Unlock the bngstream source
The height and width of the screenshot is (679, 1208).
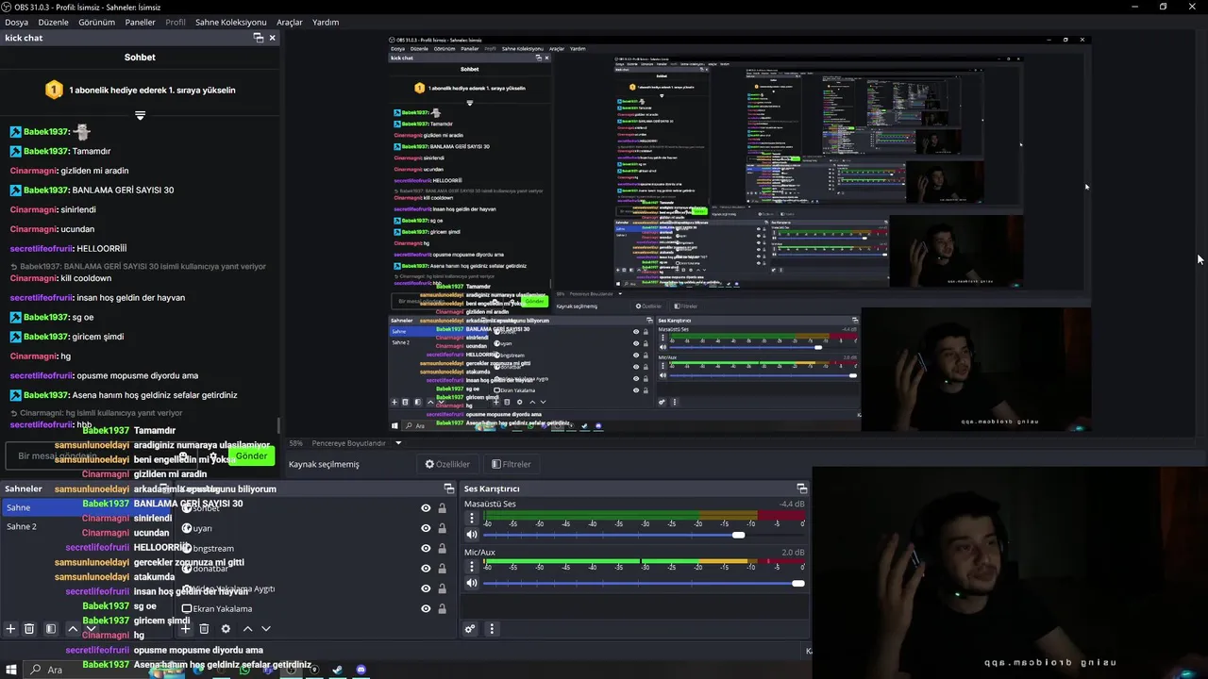442,548
